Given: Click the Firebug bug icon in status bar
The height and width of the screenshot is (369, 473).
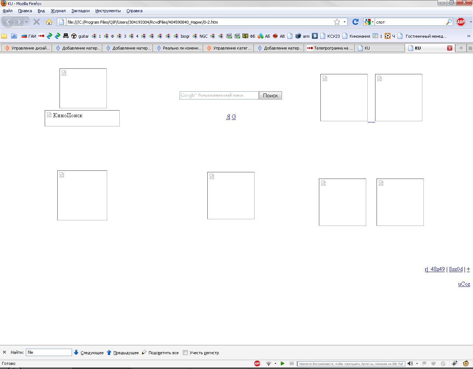Looking at the screenshot, I should [x=455, y=363].
